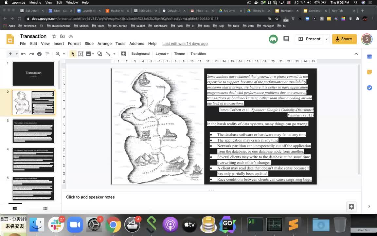
Task: Switch to filmstrip view icon
Action: point(15,208)
